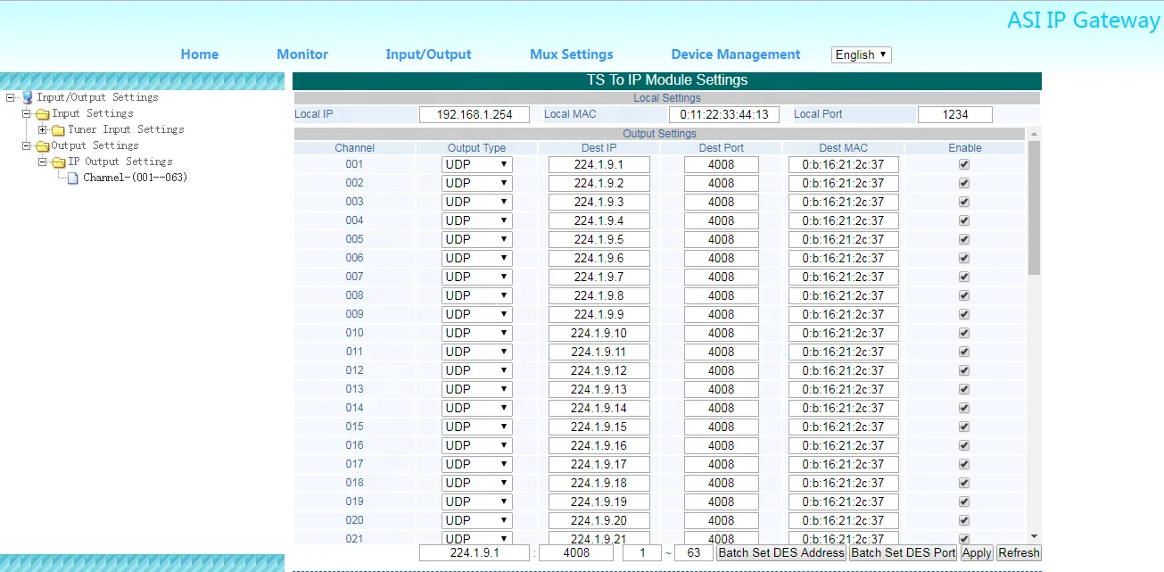Click the Dest IP field 224.1.9.19
The width and height of the screenshot is (1164, 572).
click(599, 502)
